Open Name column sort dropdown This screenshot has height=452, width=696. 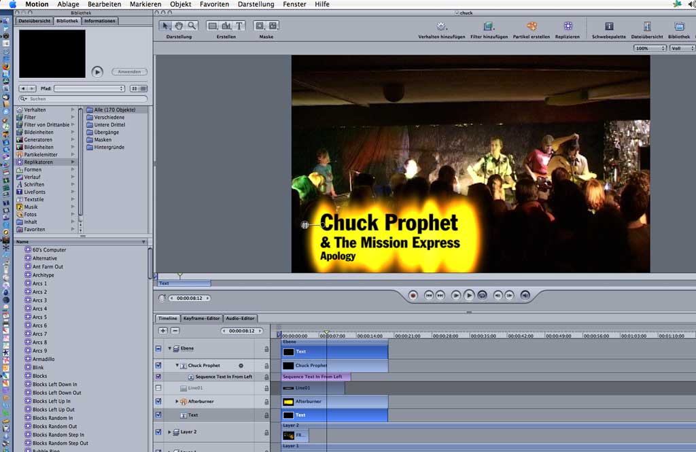143,242
